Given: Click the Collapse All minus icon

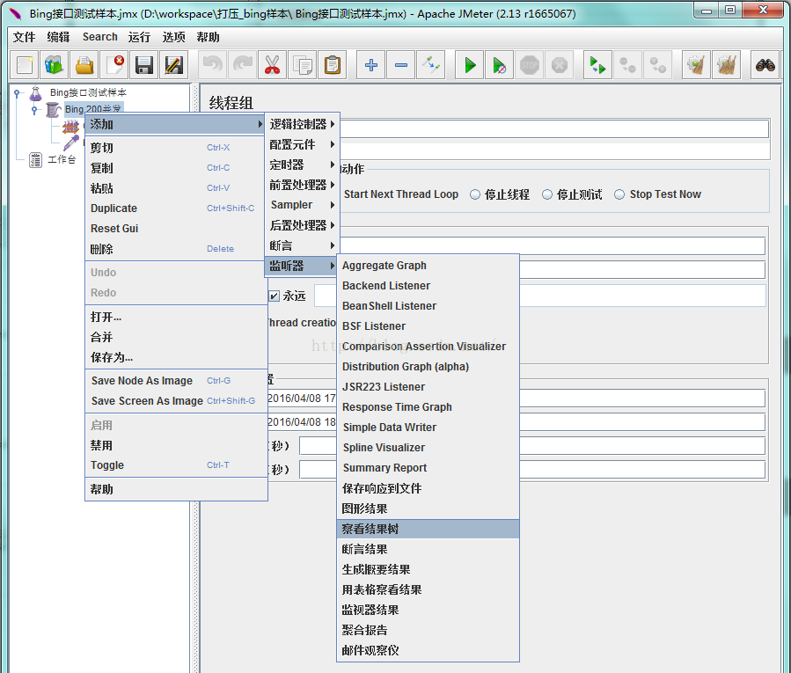Looking at the screenshot, I should click(401, 65).
